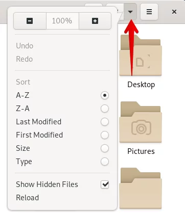Reset zoom via 100% button
Image resolution: width=185 pixels, height=213 pixels.
[62, 21]
